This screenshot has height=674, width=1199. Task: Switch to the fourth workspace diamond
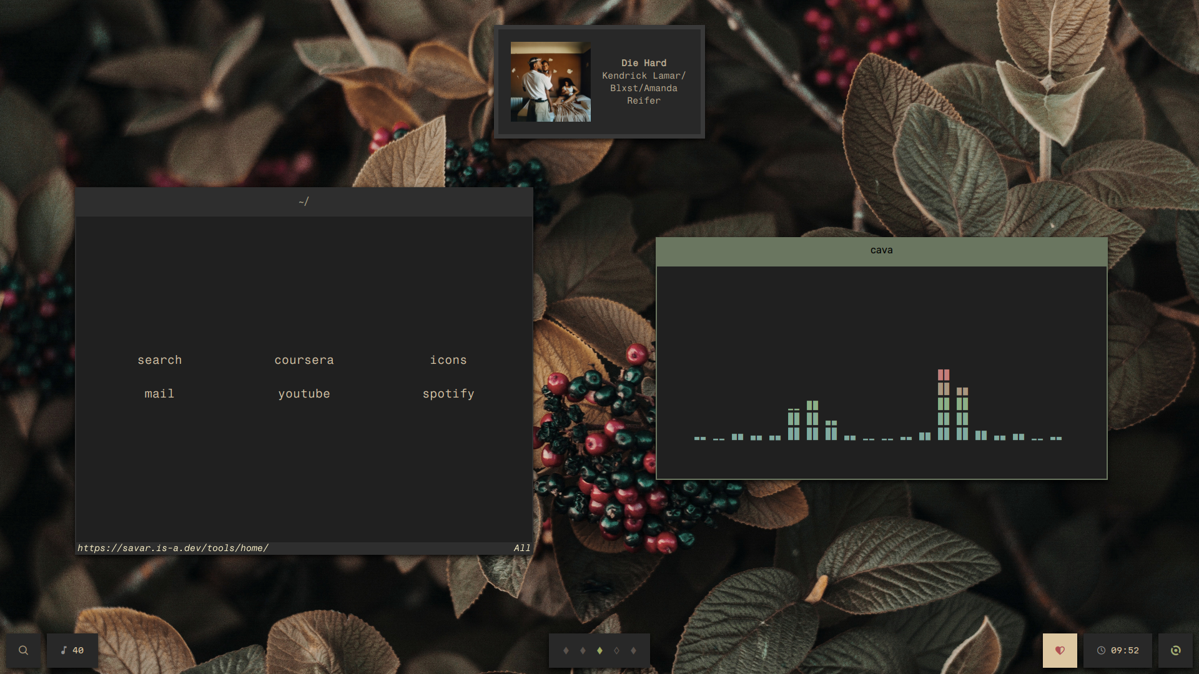616,650
